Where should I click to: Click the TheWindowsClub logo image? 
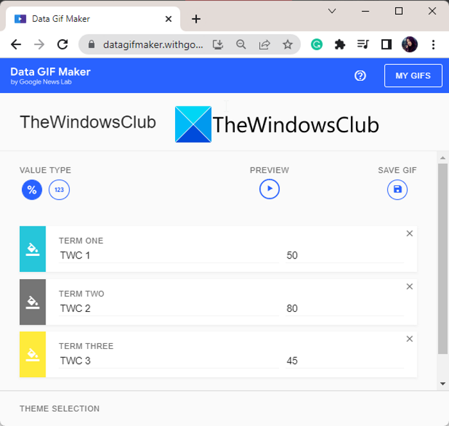pos(277,124)
